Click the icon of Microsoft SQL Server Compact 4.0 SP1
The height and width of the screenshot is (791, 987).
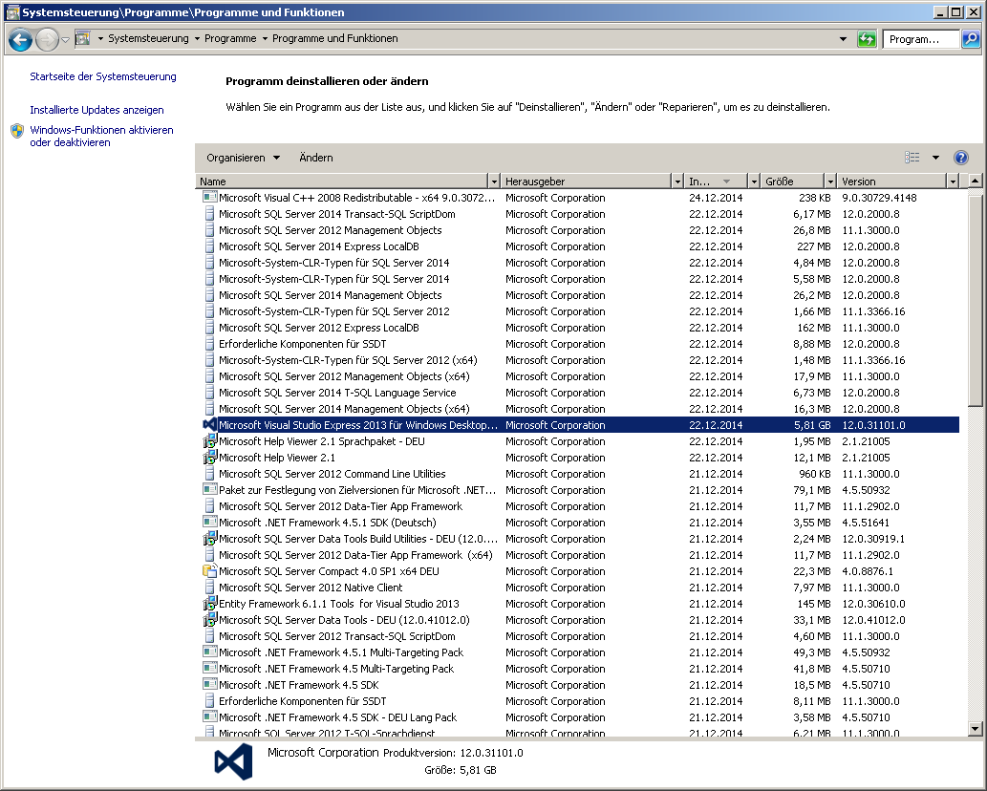click(209, 571)
